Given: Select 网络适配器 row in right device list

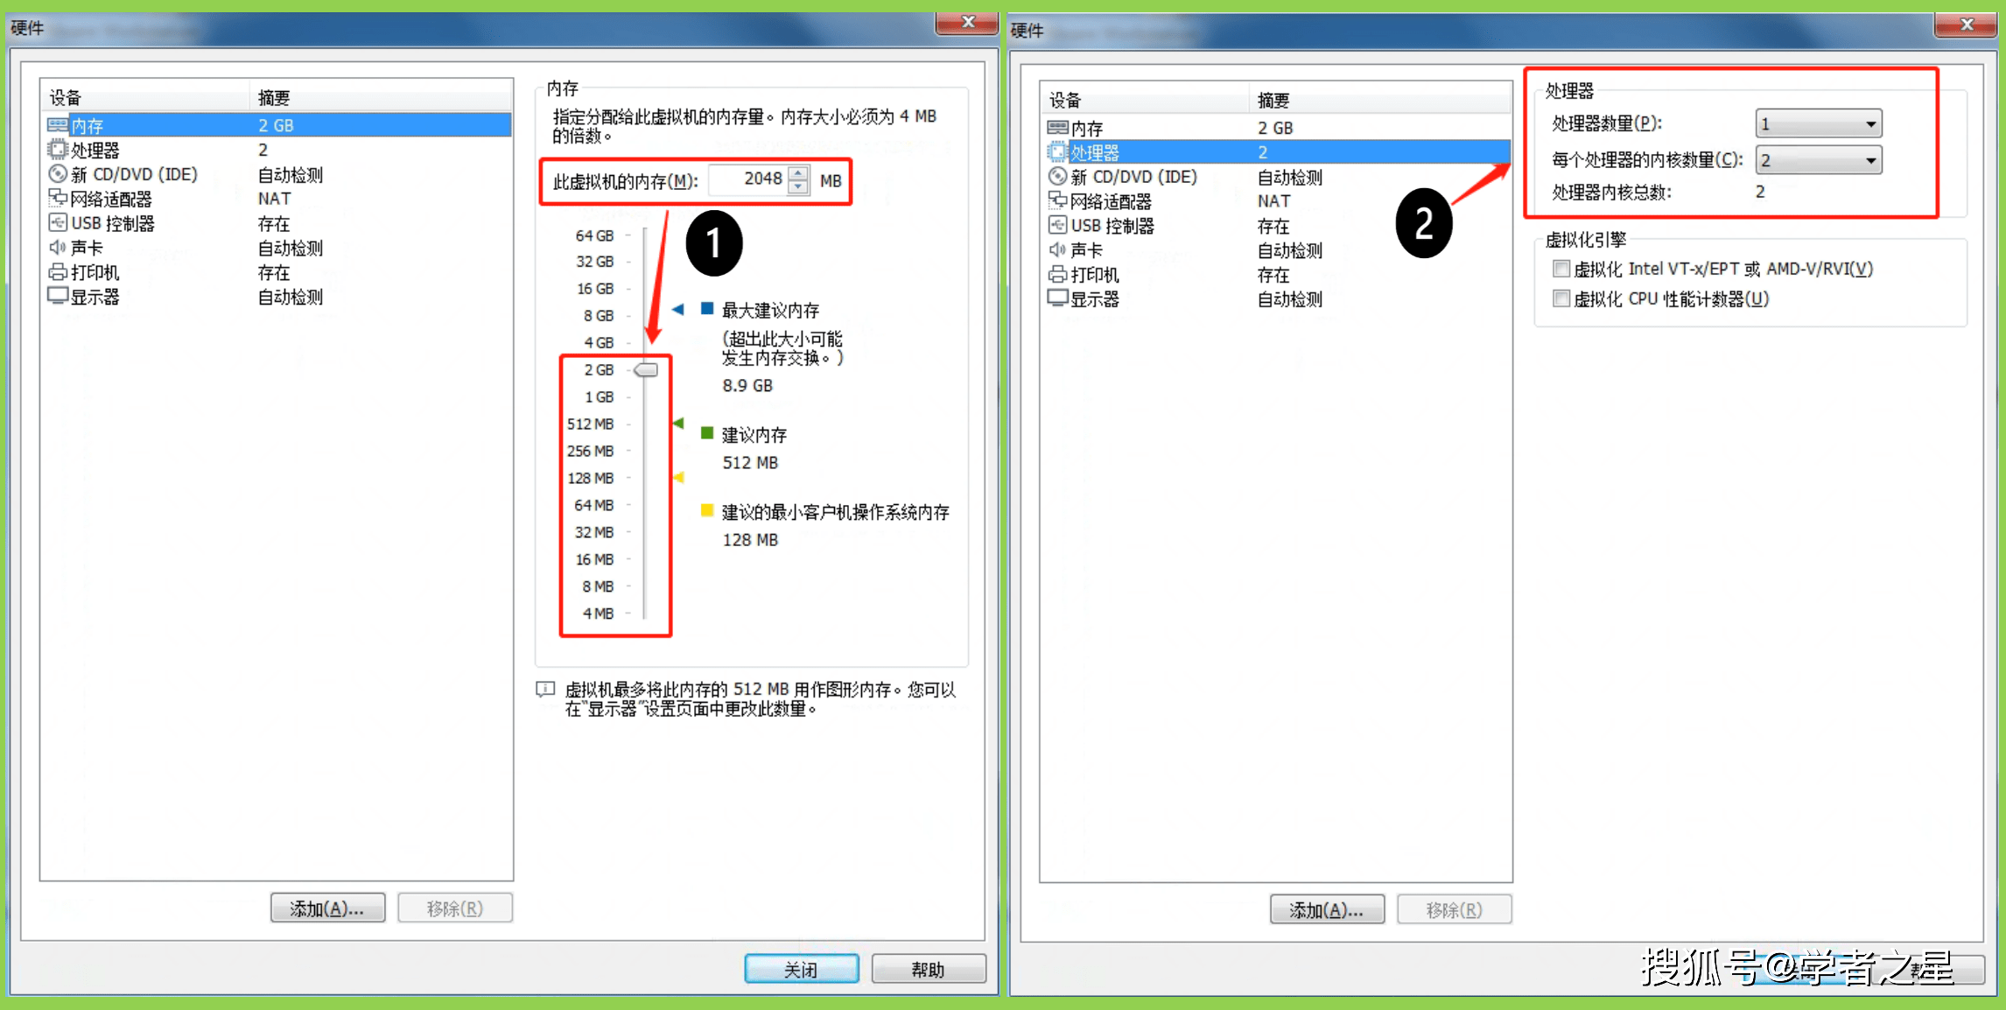Looking at the screenshot, I should tap(1277, 201).
